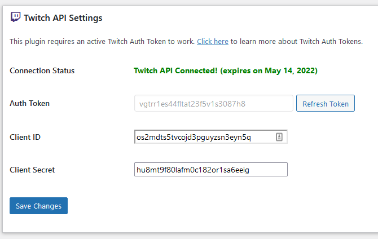This screenshot has height=239, width=378.
Task: Focus the Auth Token input field
Action: pos(214,103)
